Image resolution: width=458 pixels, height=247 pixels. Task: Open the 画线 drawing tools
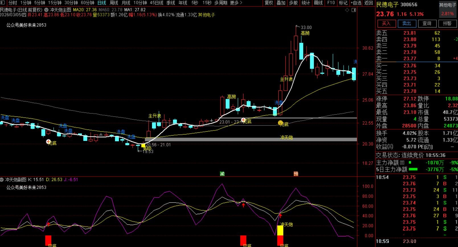click(x=318, y=3)
